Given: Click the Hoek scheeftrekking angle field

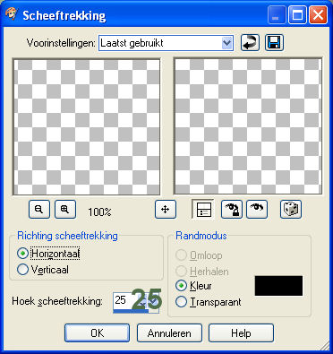Looking at the screenshot, I should pos(136,301).
